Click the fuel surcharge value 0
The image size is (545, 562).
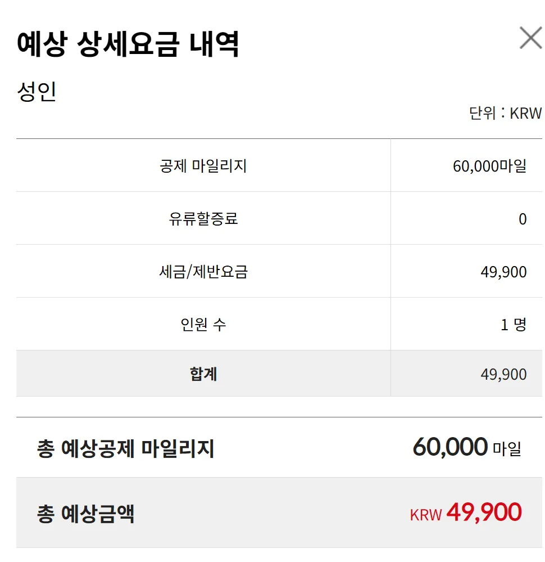click(x=523, y=219)
